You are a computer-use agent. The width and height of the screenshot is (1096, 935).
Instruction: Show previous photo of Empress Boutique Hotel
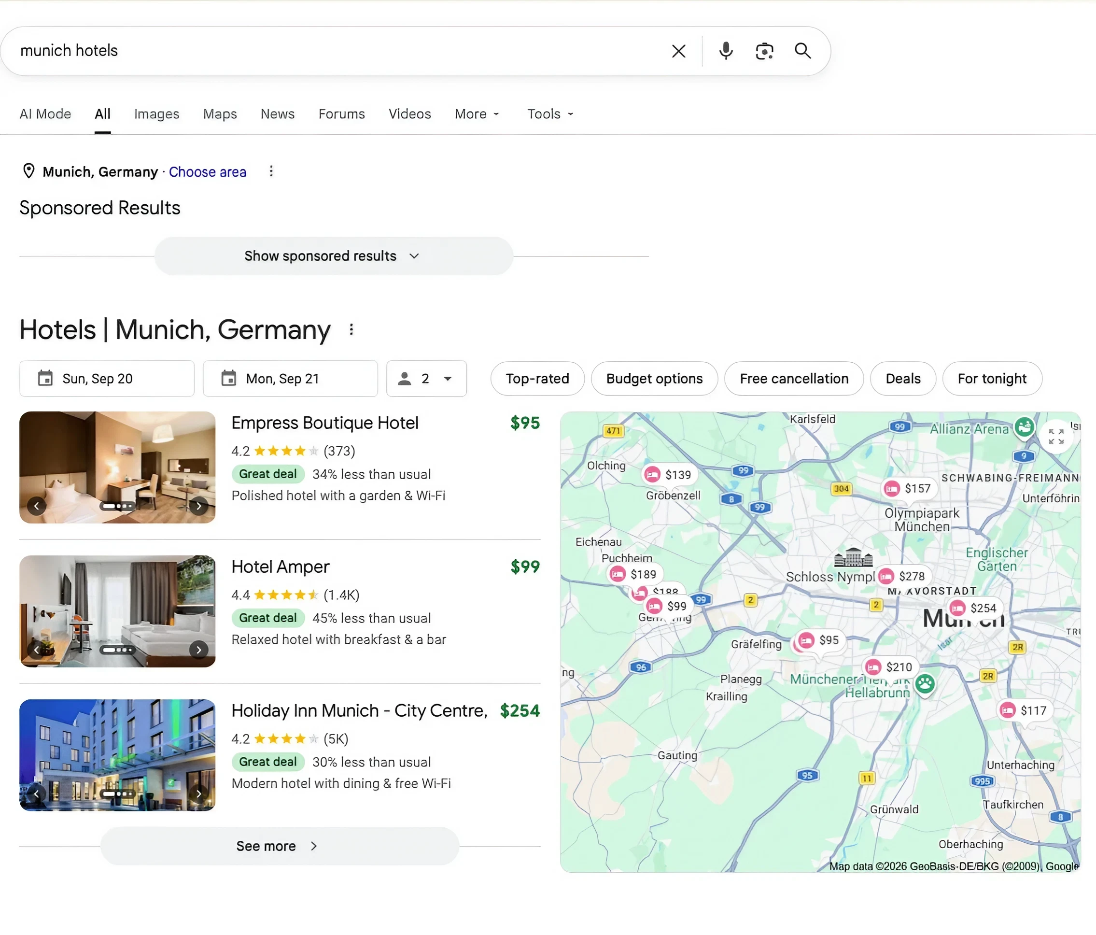(x=37, y=506)
